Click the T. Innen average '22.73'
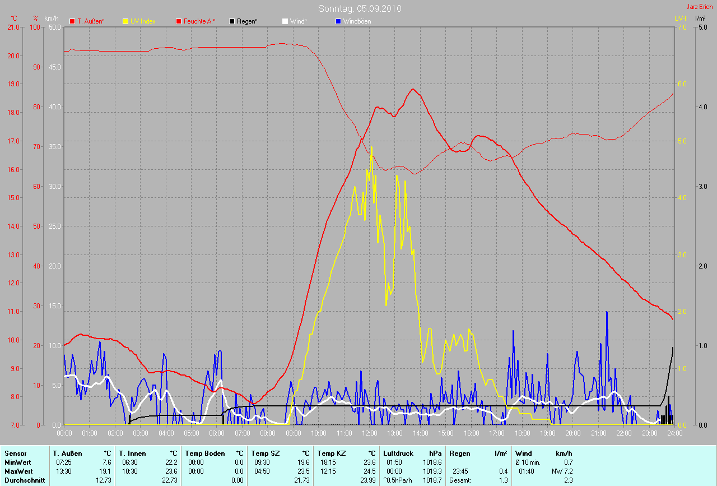The width and height of the screenshot is (717, 486). (x=170, y=480)
